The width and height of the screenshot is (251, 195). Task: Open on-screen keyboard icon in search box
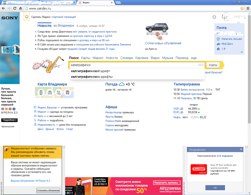pyautogui.click(x=201, y=65)
